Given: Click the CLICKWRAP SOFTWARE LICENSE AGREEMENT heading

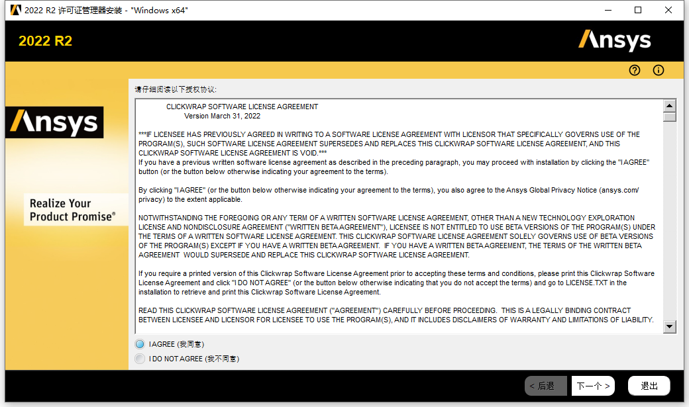Looking at the screenshot, I should pyautogui.click(x=242, y=107).
